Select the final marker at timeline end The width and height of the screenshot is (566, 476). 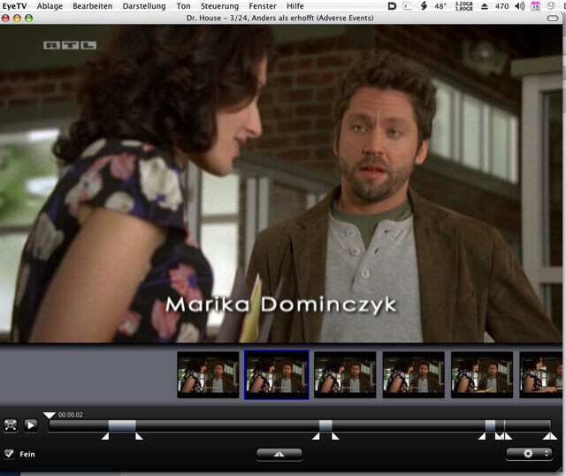coord(550,437)
